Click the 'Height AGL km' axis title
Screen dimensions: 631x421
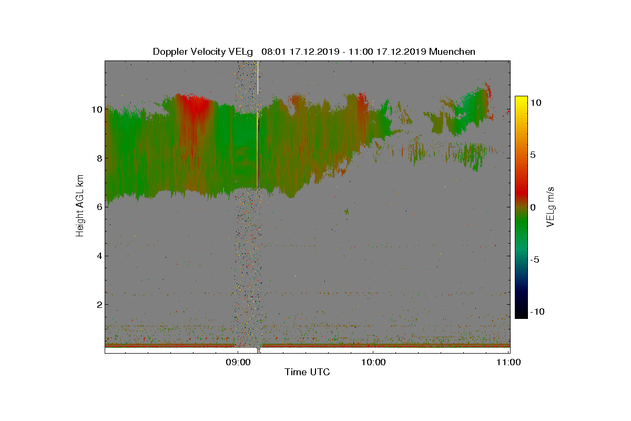tap(80, 207)
